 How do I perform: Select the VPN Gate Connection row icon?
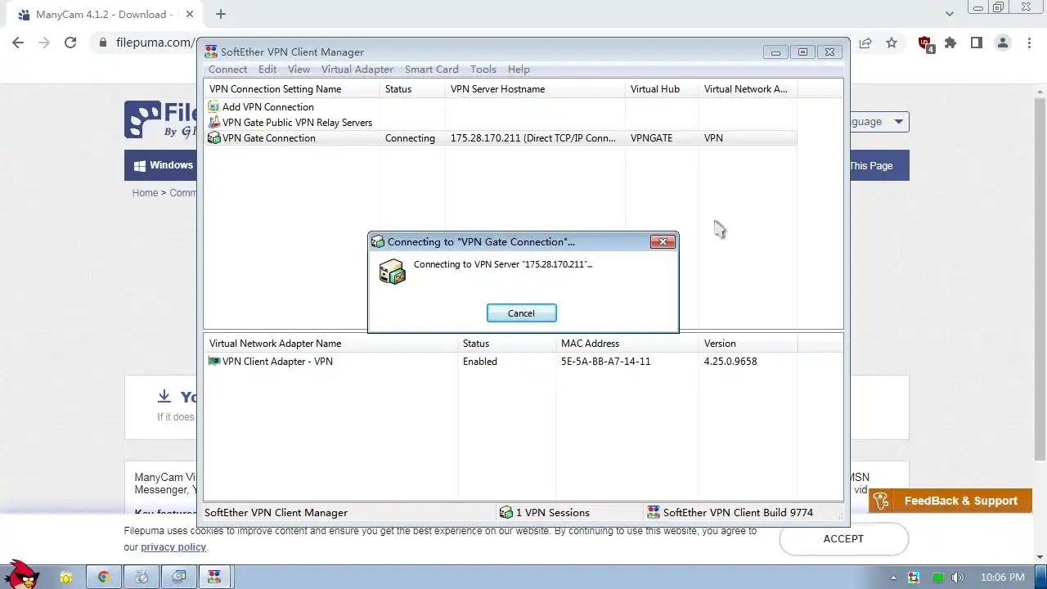(213, 137)
